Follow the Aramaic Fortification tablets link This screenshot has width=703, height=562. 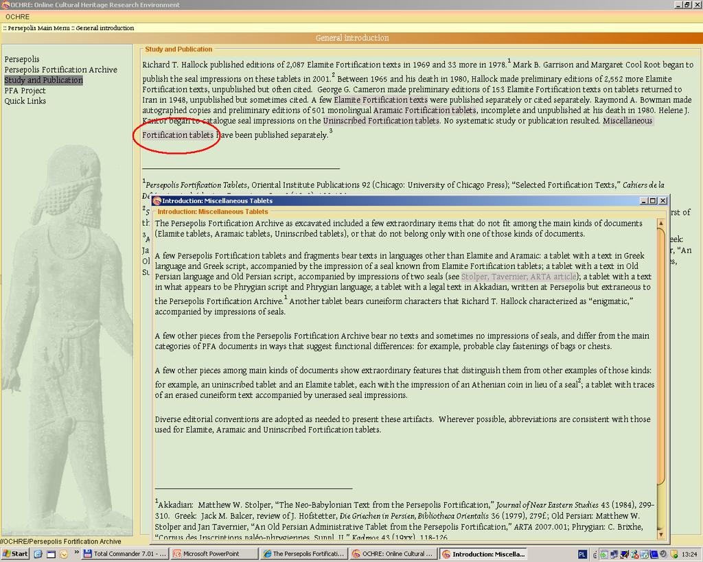pos(424,110)
